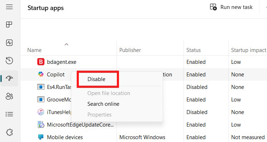Select the Copilot row name
This screenshot has height=142, width=267.
tap(56, 75)
